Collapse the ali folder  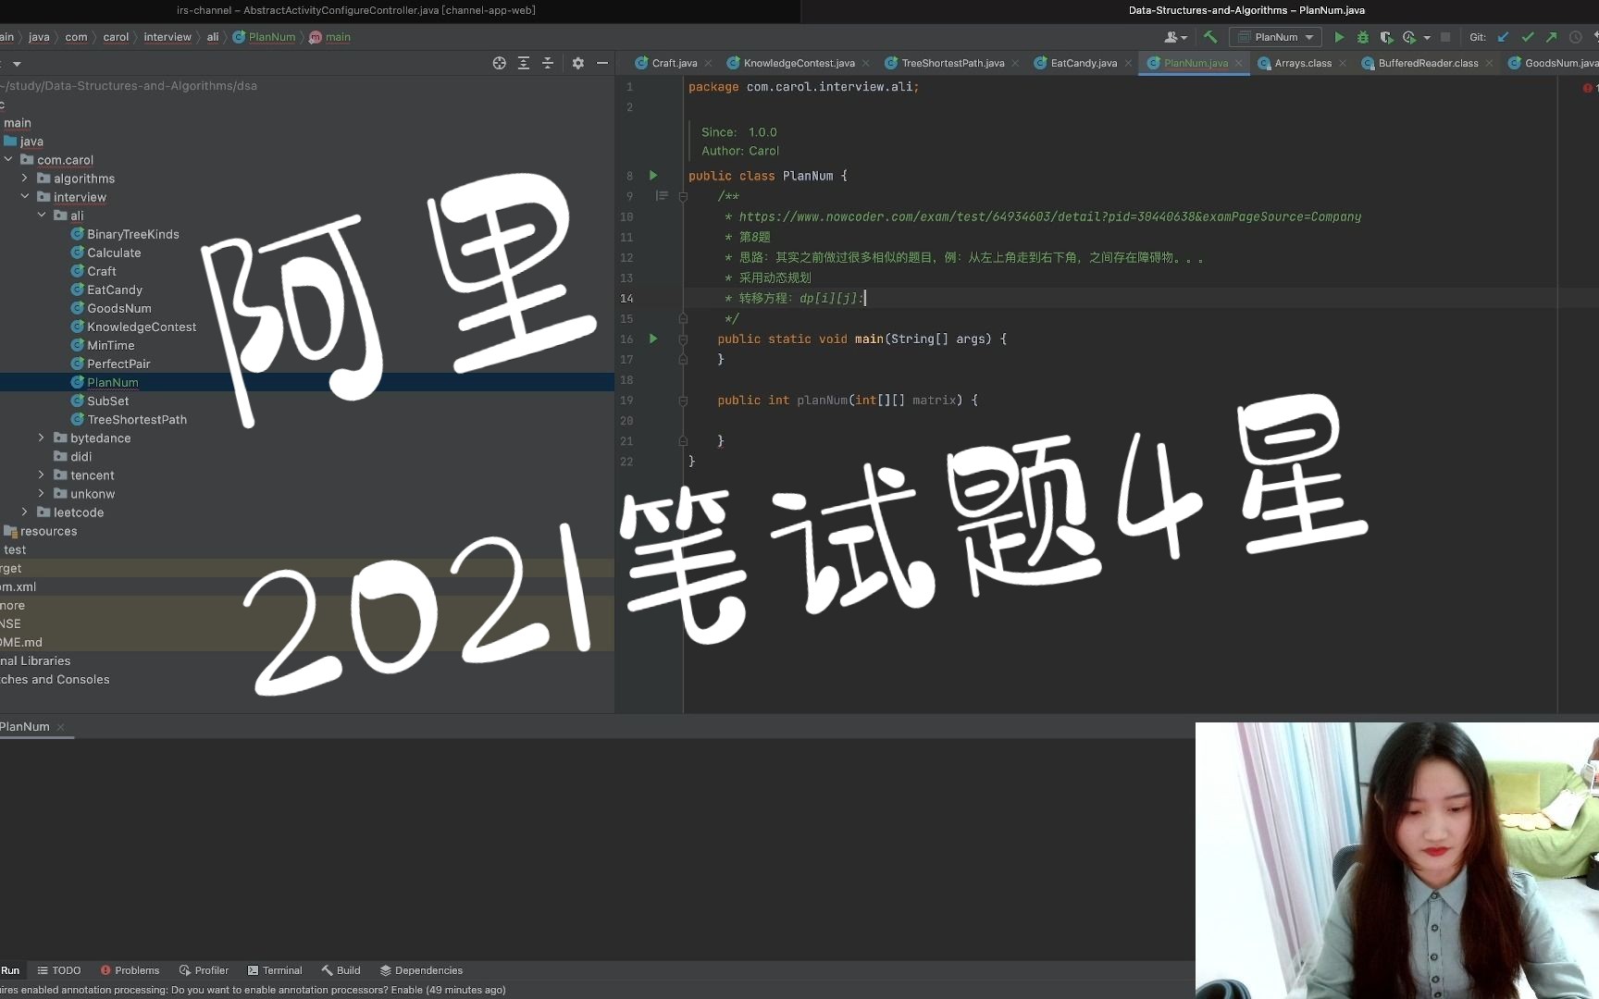tap(42, 215)
